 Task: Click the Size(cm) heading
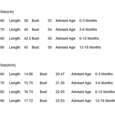coord(7,12)
